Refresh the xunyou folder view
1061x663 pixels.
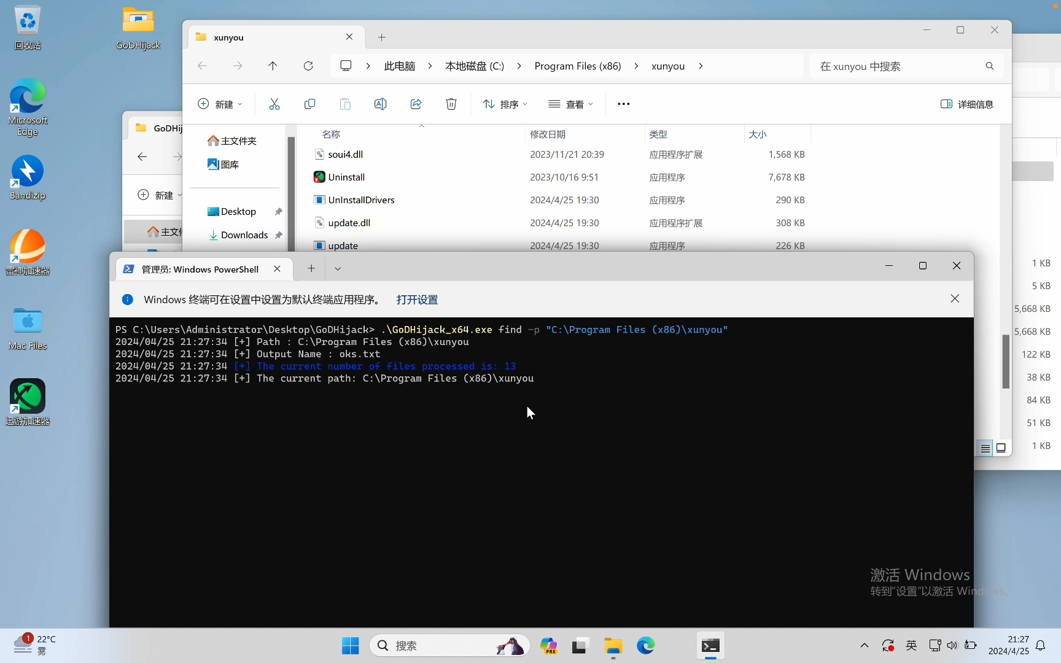point(308,66)
